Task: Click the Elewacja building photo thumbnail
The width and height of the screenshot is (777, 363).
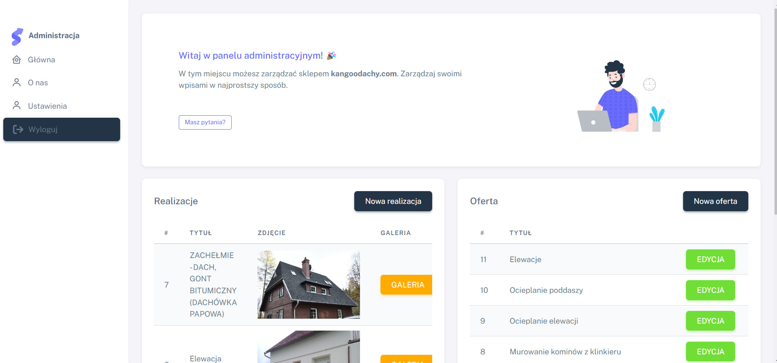Action: pos(309,347)
